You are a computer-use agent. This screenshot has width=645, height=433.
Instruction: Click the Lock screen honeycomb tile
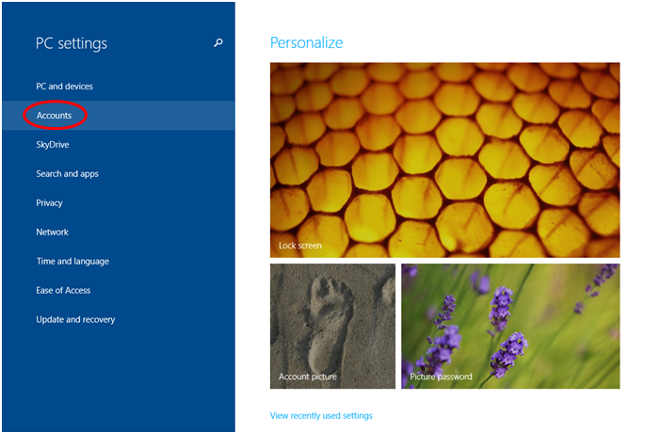pos(444,160)
